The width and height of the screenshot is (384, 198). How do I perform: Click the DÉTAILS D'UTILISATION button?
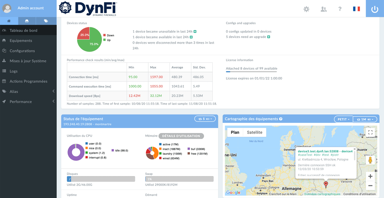click(x=181, y=136)
